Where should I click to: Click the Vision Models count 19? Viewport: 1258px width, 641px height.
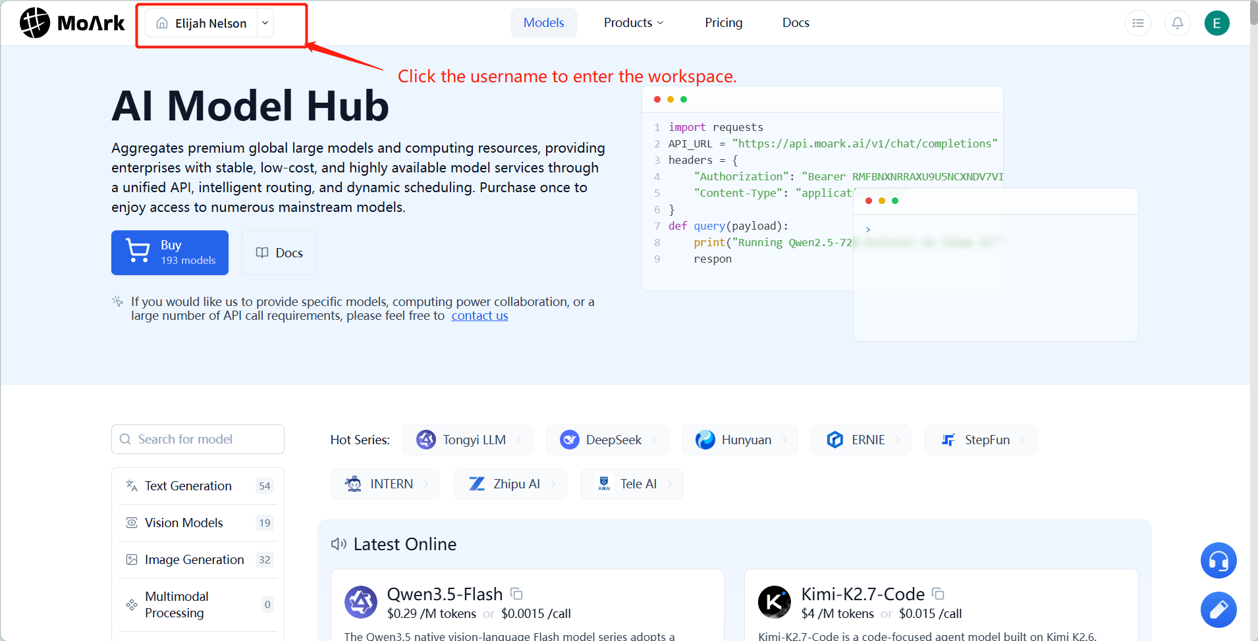point(265,523)
